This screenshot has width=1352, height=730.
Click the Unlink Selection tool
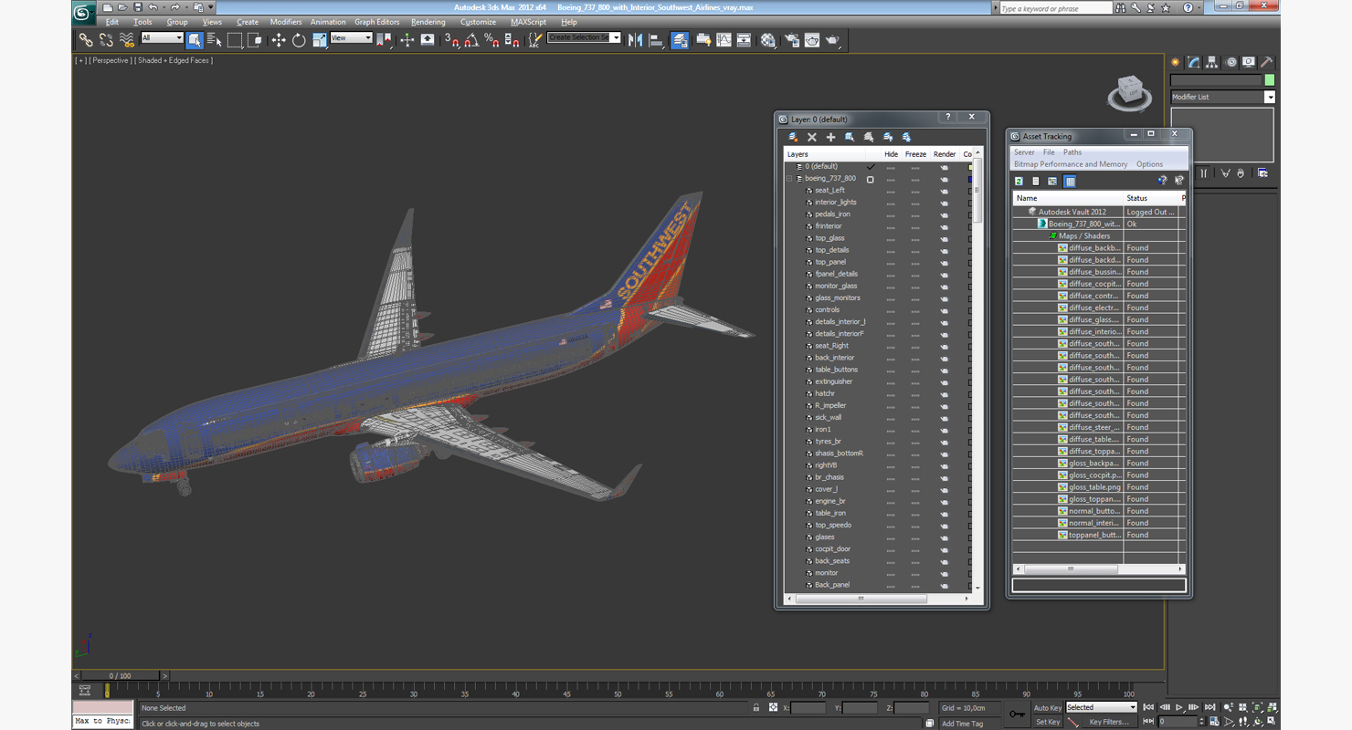106,39
